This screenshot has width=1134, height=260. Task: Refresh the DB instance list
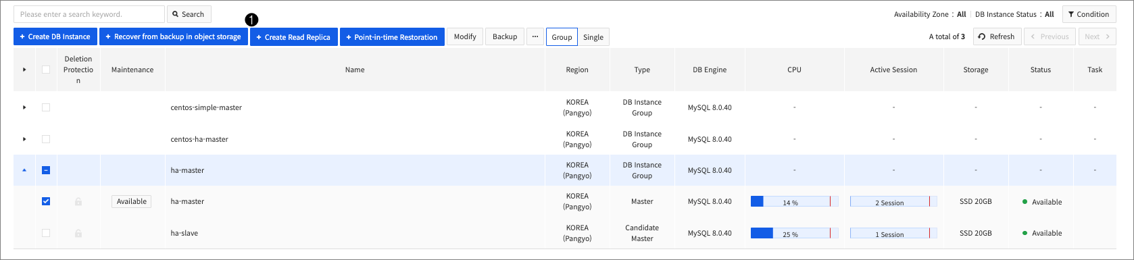point(997,36)
